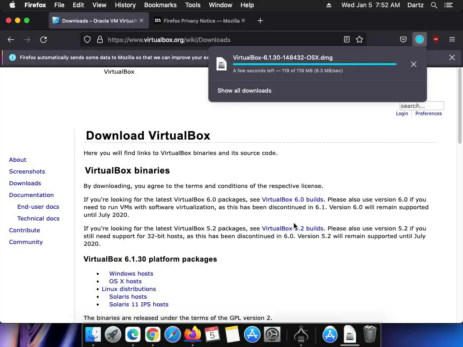Open the OS X hosts link
Screen dimensions: 463x347
click(125, 281)
